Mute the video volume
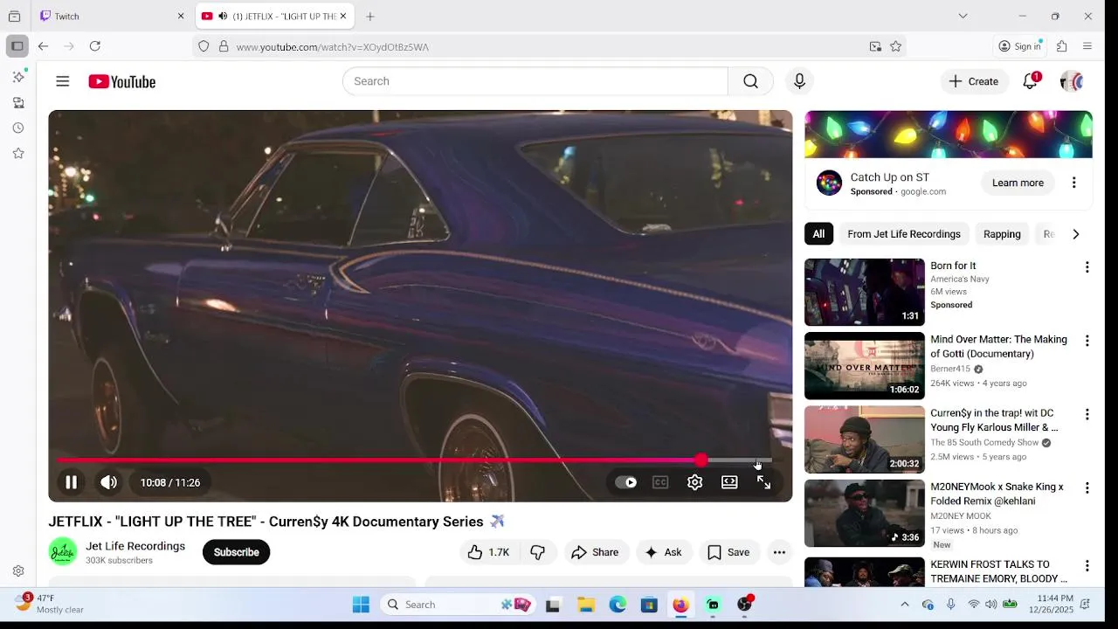1118x629 pixels. (108, 482)
